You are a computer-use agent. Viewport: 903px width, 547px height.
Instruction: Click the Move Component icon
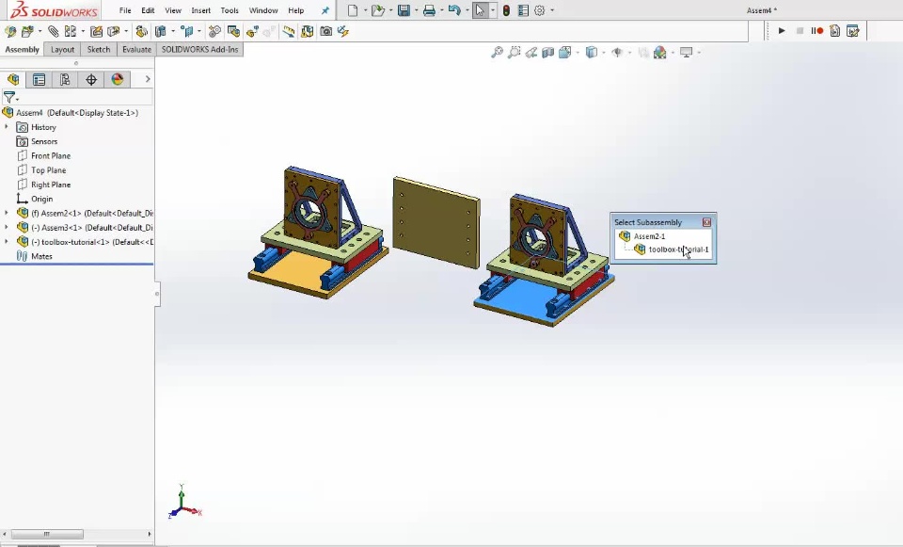coord(114,31)
